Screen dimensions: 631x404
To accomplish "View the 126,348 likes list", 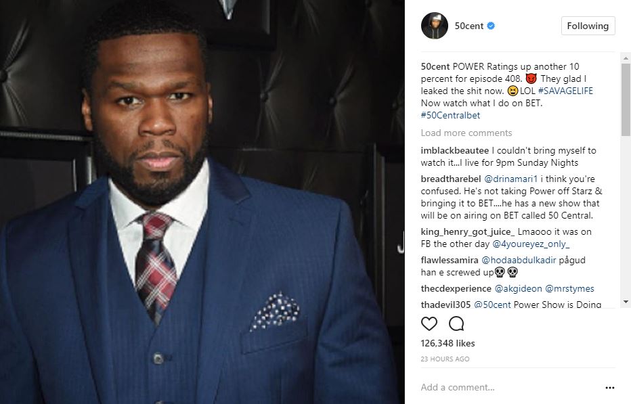I will tap(448, 343).
